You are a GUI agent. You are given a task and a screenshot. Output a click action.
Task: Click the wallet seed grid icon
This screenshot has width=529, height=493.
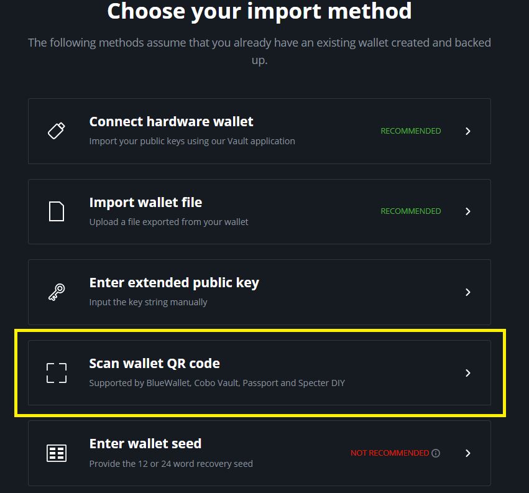coord(57,453)
